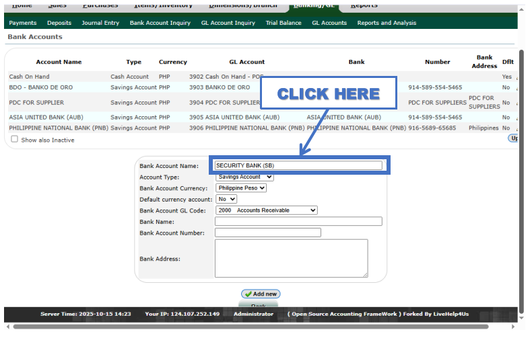Expand the Bank Account GL Code dropdown

pos(266,210)
